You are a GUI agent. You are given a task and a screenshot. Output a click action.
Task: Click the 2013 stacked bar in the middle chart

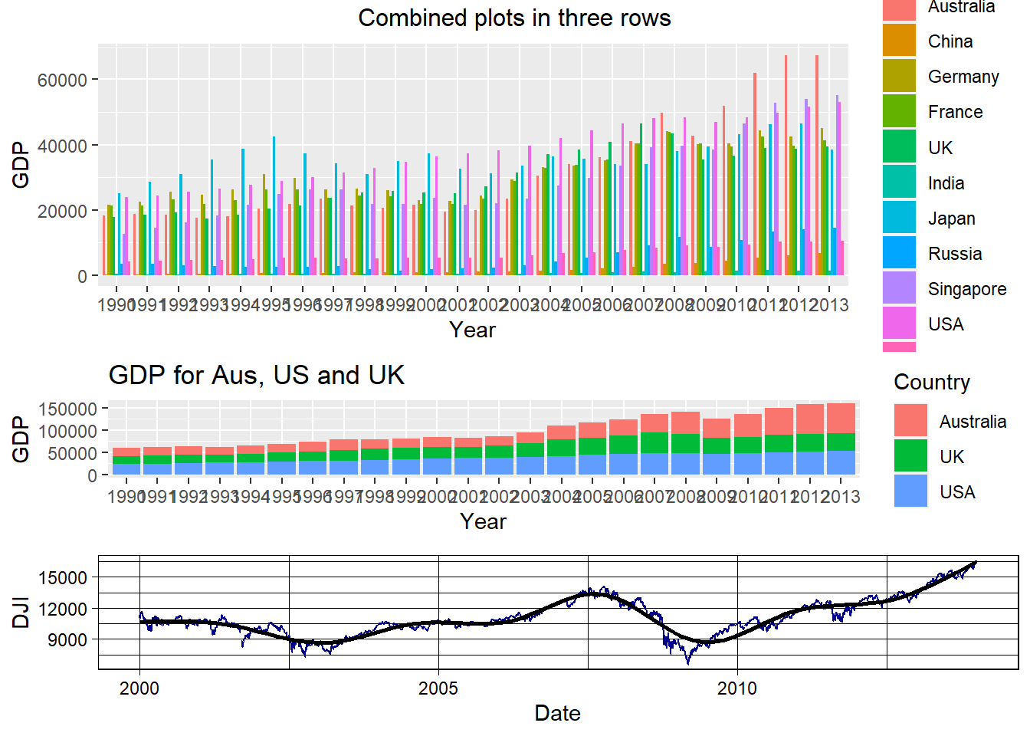tap(841, 439)
